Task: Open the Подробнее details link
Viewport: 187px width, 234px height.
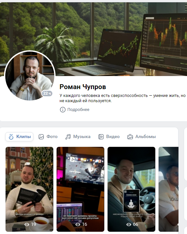Action: coord(78,110)
